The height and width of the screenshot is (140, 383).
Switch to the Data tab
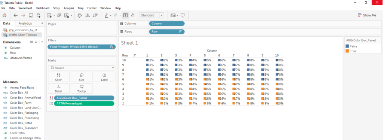(x=7, y=24)
